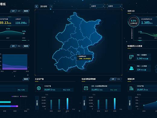The width and height of the screenshot is (157, 118).
Task: Click 历年趋势 label in 工业化产值 chart
Action: click(37, 103)
